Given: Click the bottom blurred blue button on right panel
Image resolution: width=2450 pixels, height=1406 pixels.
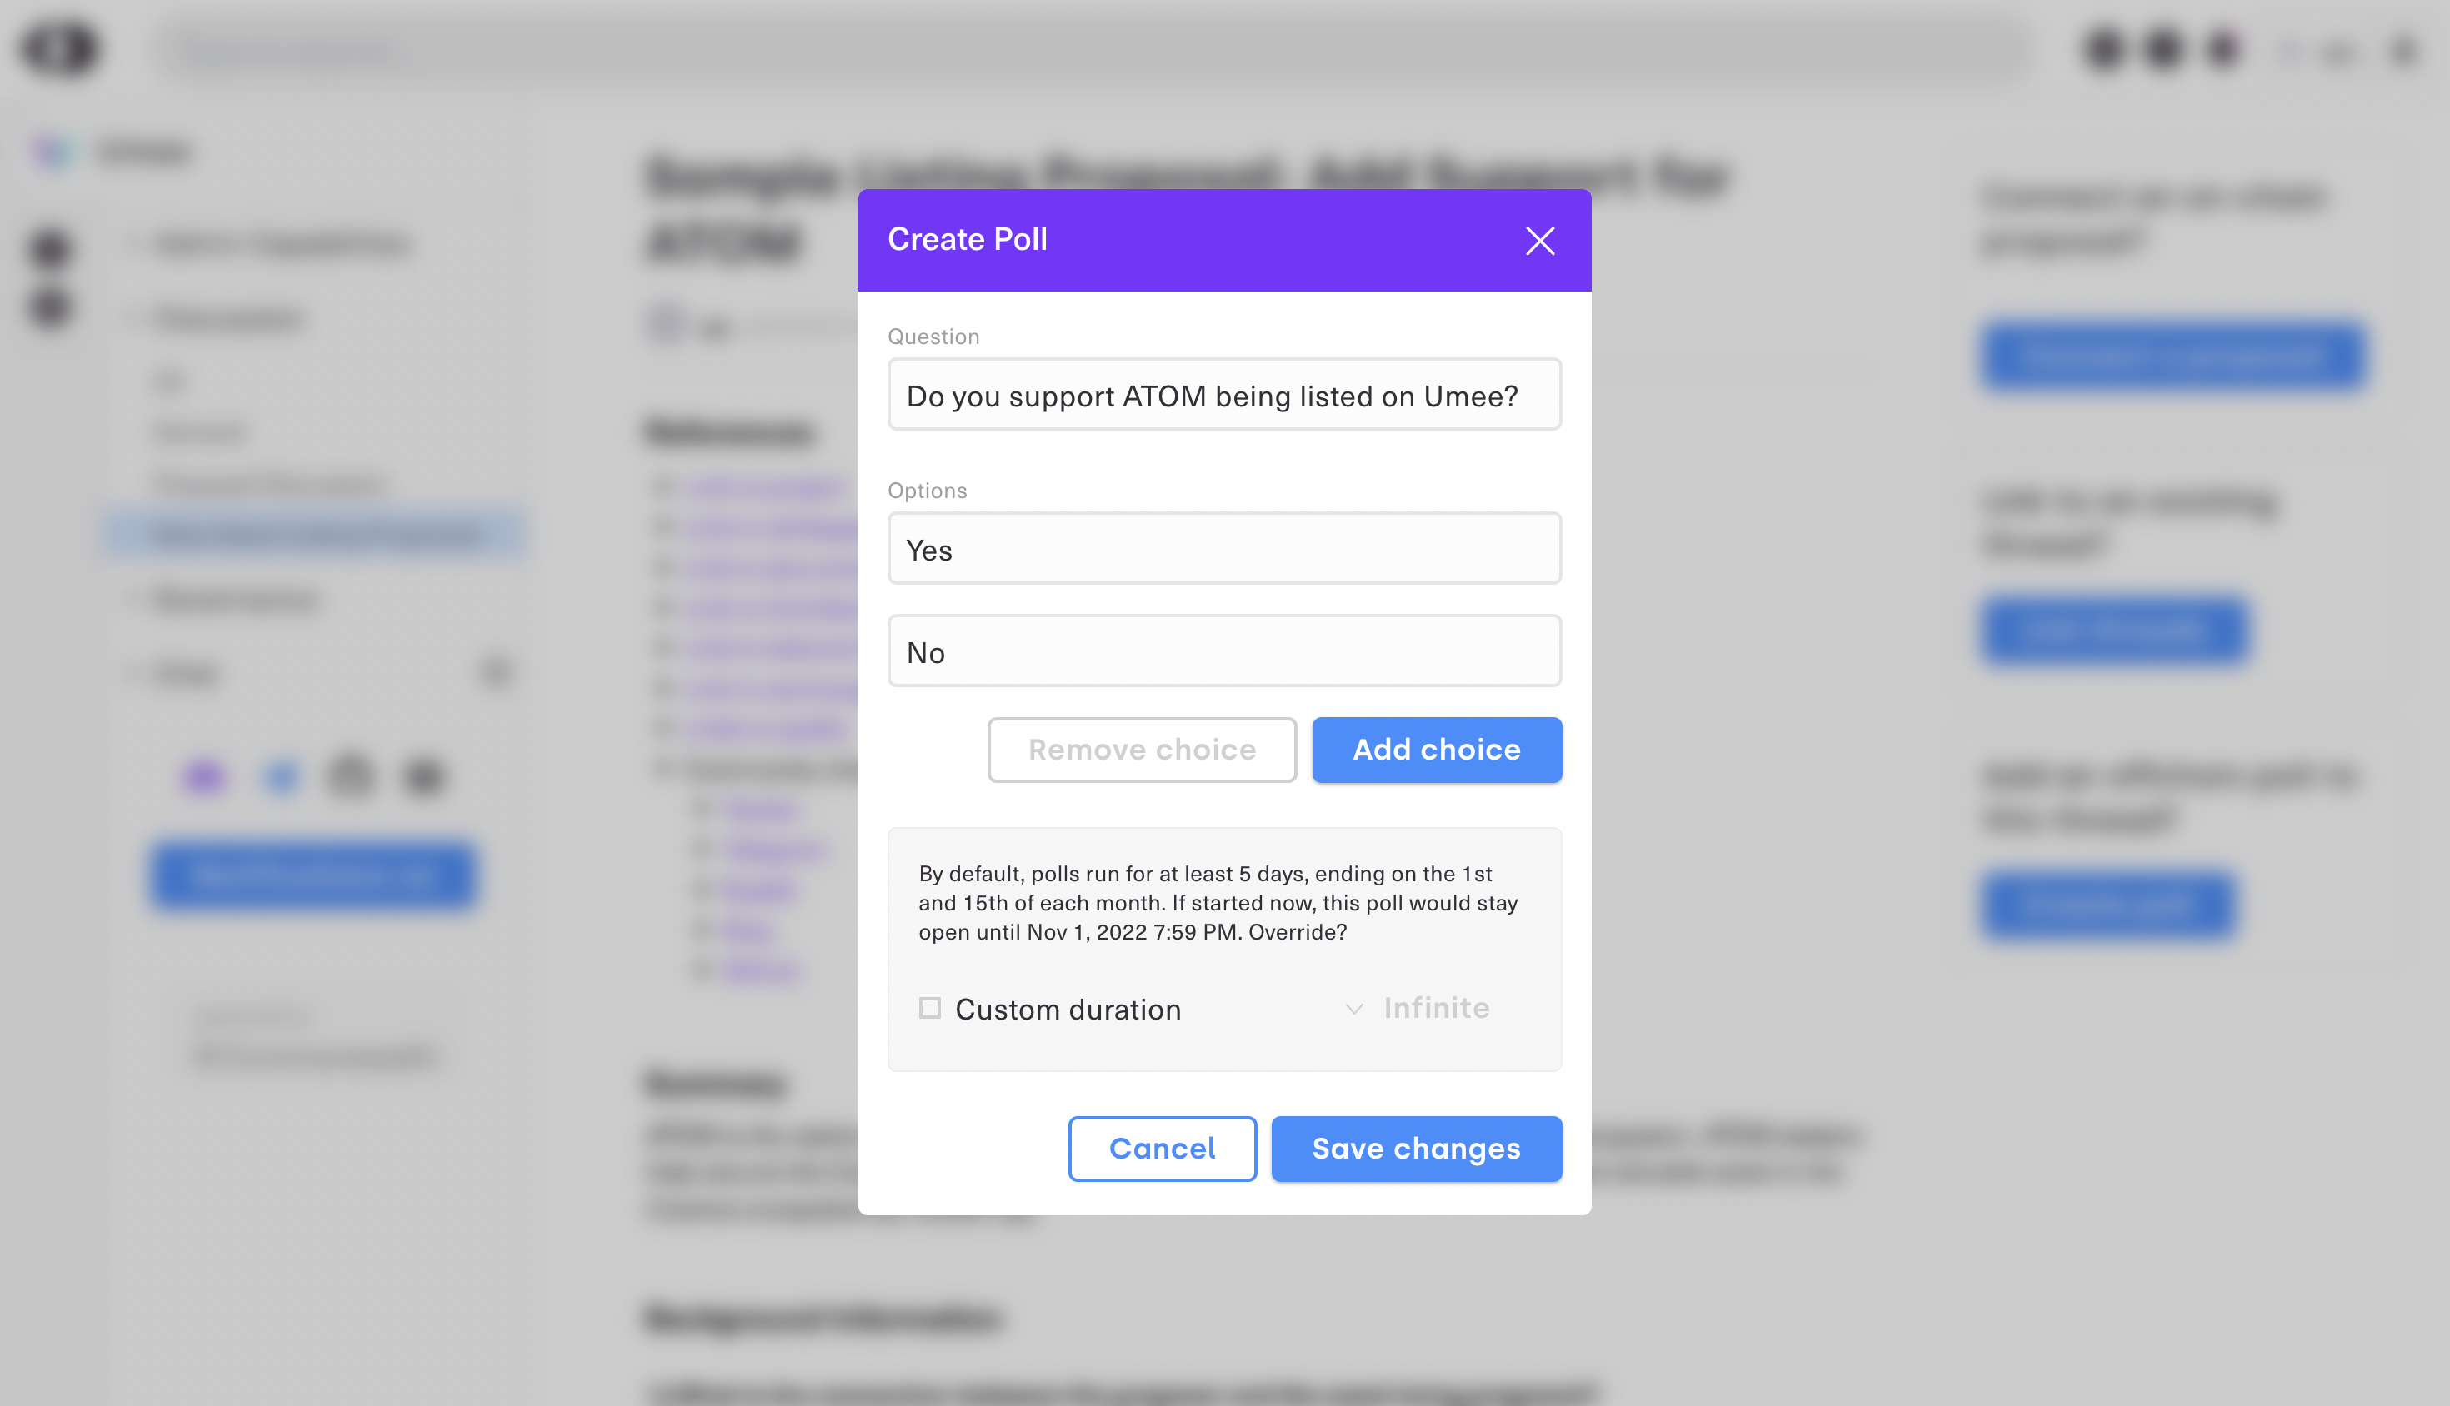Looking at the screenshot, I should tap(2108, 905).
